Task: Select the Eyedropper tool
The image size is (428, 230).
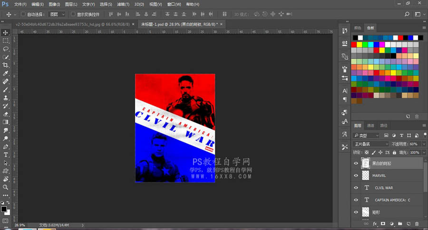Action: [5, 73]
